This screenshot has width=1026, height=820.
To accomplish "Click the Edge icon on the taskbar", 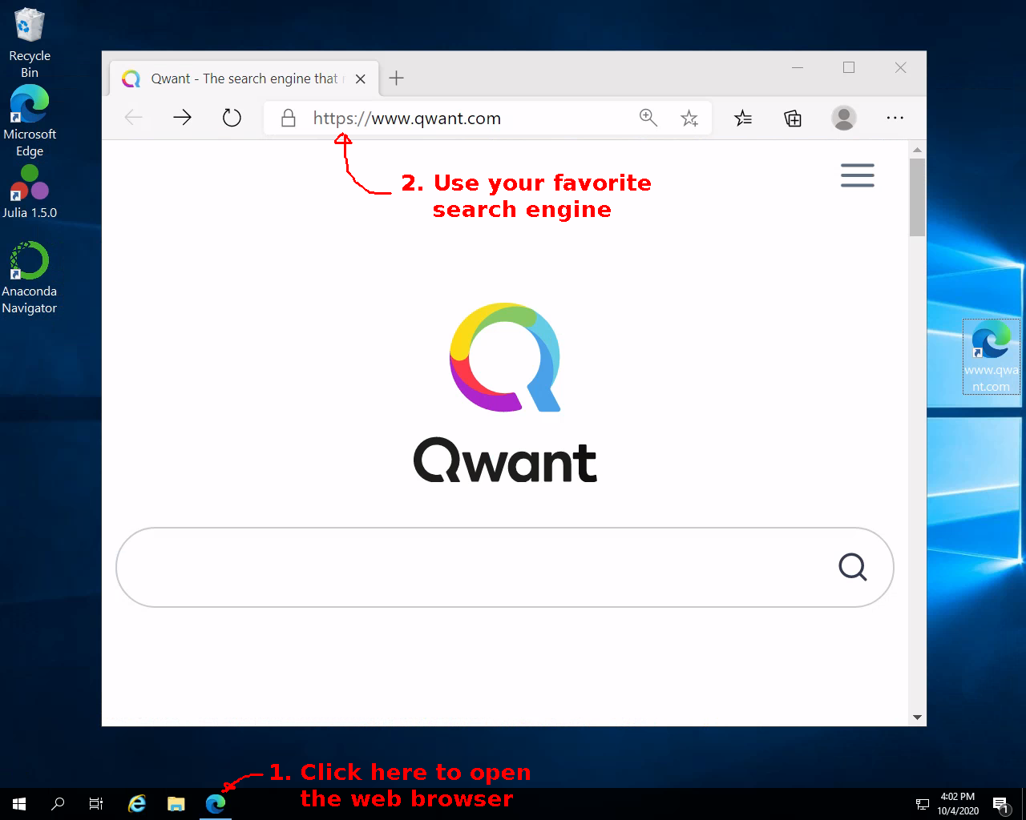I will [216, 804].
